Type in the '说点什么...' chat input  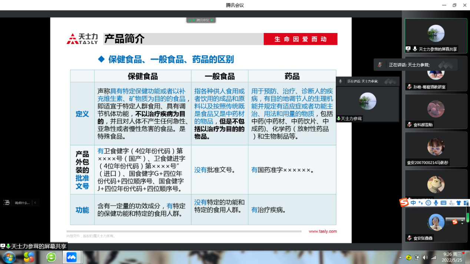[x=22, y=203]
